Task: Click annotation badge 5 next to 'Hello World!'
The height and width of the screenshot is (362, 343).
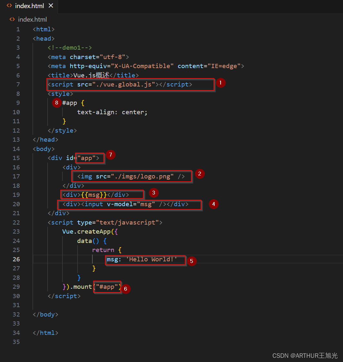Action: pos(192,261)
